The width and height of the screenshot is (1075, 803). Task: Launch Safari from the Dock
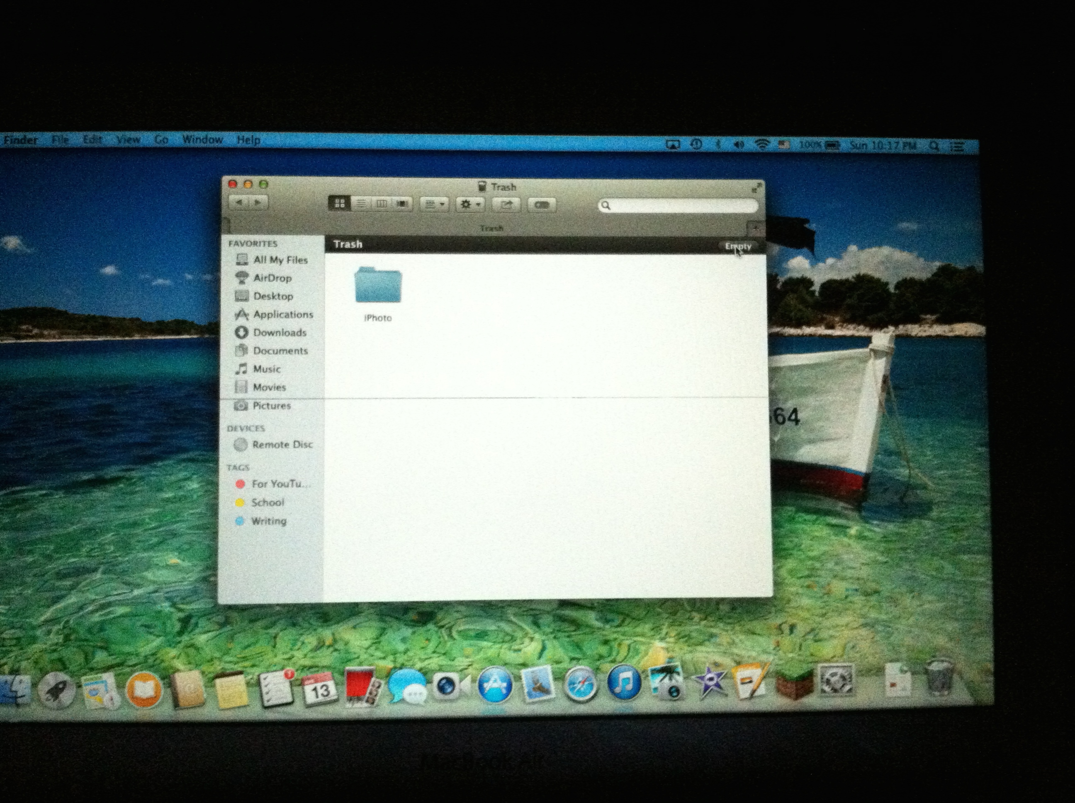580,685
